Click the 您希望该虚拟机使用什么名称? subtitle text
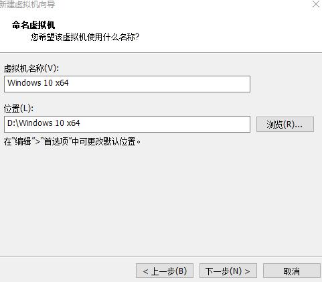 85,37
